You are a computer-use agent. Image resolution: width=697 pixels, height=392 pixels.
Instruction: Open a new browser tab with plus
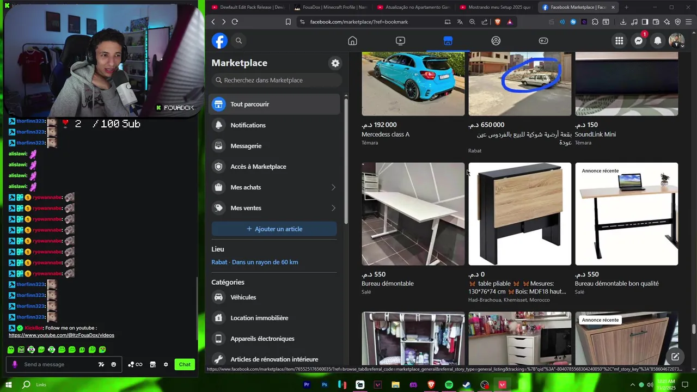pos(626,7)
